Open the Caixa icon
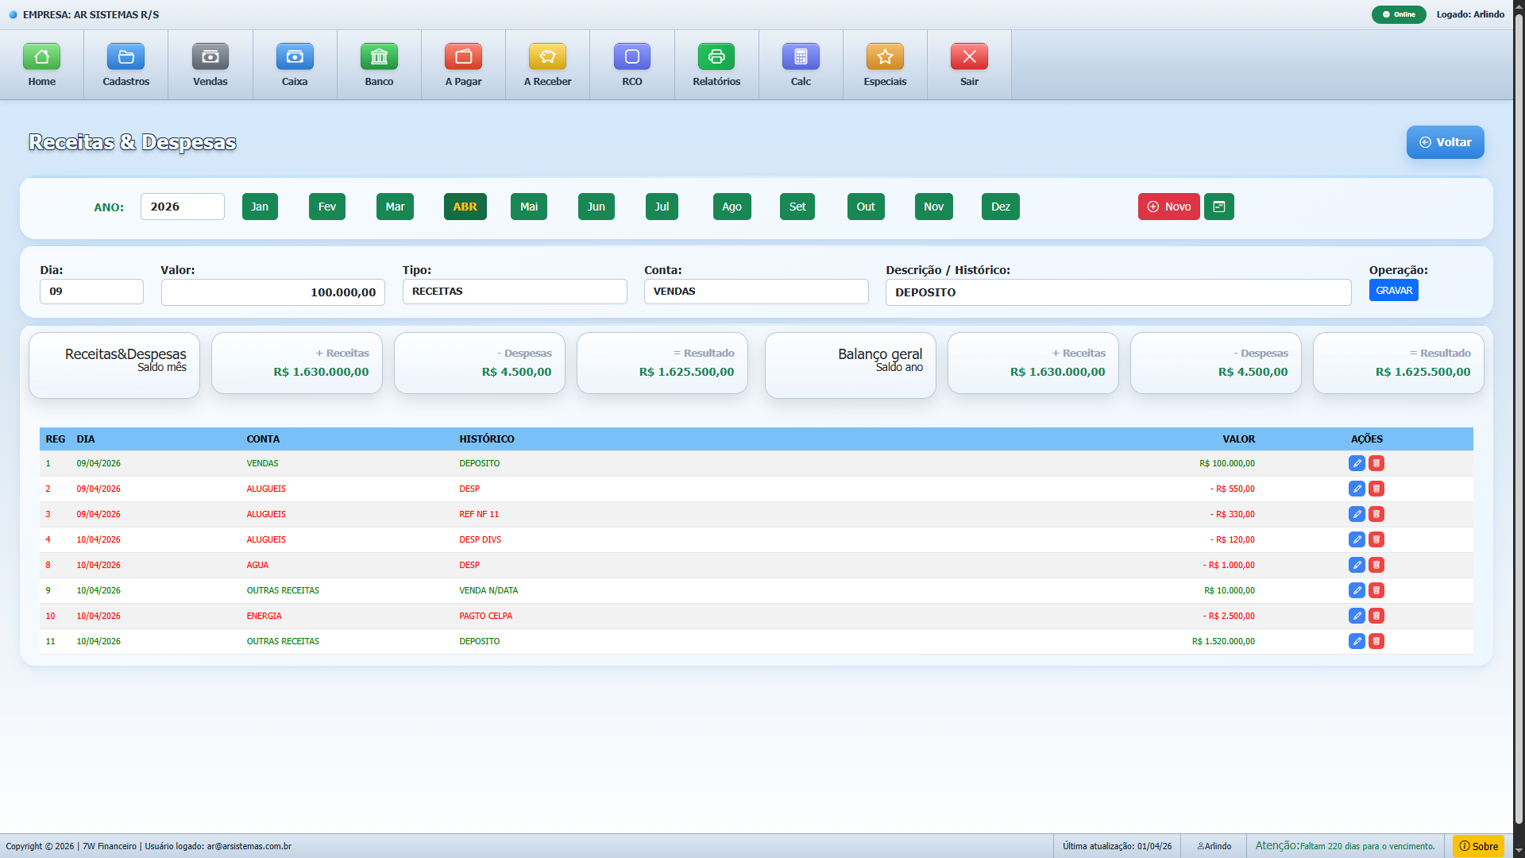Image resolution: width=1525 pixels, height=858 pixels. point(295,56)
